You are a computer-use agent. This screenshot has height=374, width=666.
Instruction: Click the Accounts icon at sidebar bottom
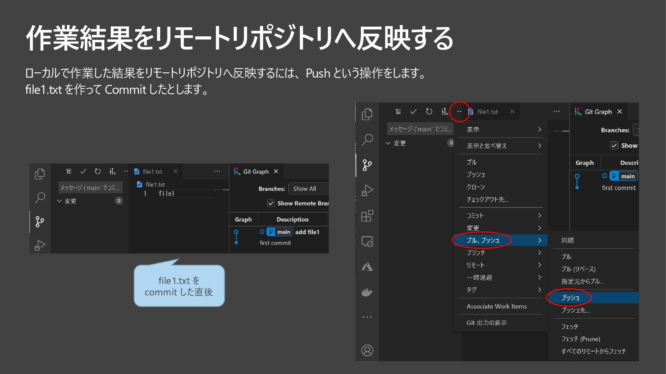[x=367, y=350]
